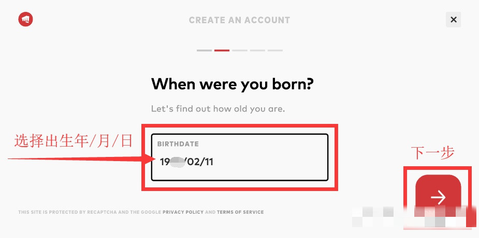The image size is (479, 238).
Task: Click the month "02" in the birthdate
Action: click(x=193, y=162)
